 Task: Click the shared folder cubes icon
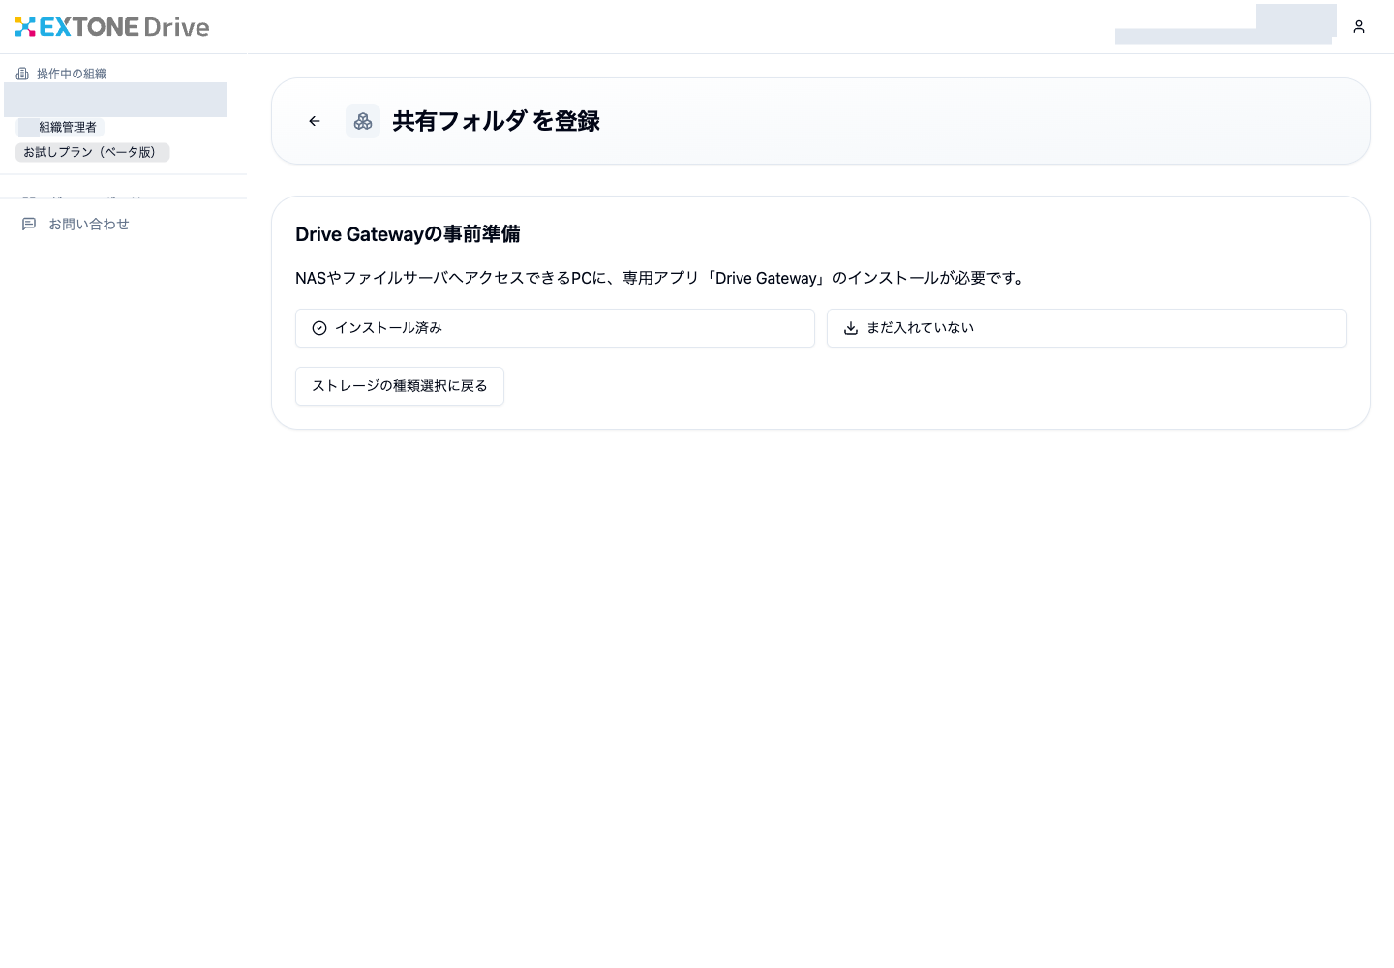click(363, 121)
